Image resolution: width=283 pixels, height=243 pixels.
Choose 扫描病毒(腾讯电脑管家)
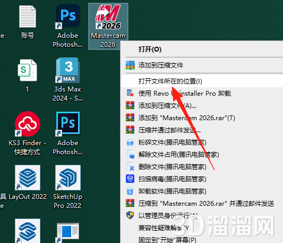click(202, 179)
